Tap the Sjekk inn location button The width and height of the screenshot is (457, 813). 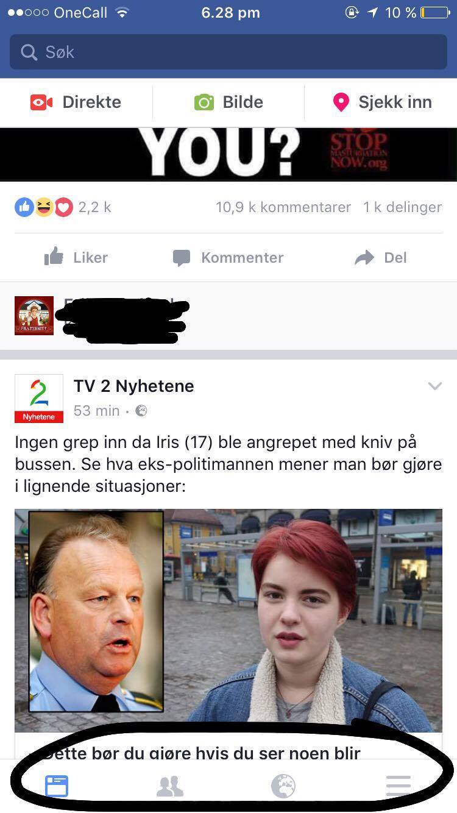coord(382,102)
